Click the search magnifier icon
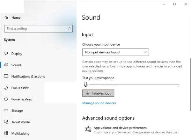 click(x=69, y=29)
